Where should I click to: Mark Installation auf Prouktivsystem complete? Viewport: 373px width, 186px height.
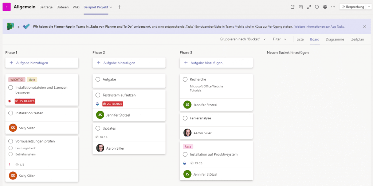185,154
